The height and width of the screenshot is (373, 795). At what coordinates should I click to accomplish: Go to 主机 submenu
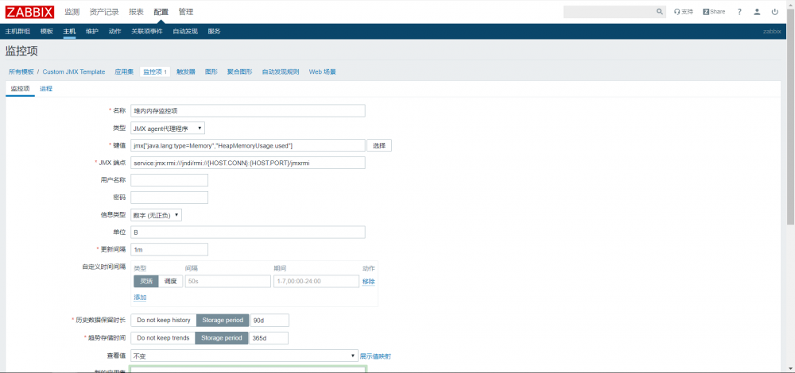pos(69,32)
